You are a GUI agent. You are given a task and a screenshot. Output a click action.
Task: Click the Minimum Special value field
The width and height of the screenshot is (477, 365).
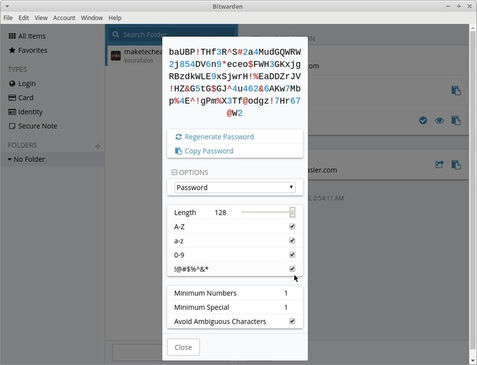point(286,307)
